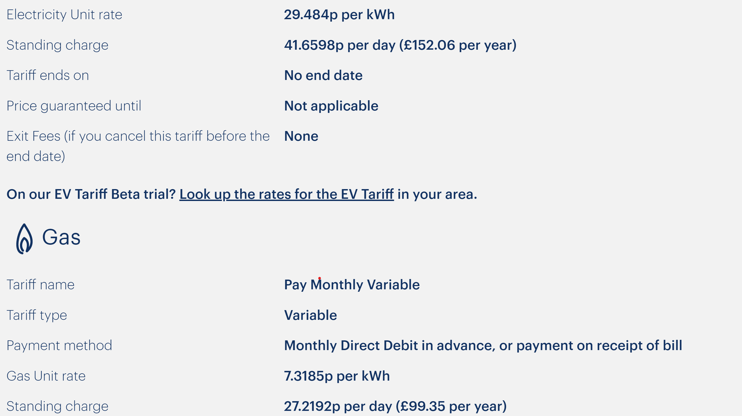Click the 'Exit Fees' label text
The image size is (742, 416).
138,146
